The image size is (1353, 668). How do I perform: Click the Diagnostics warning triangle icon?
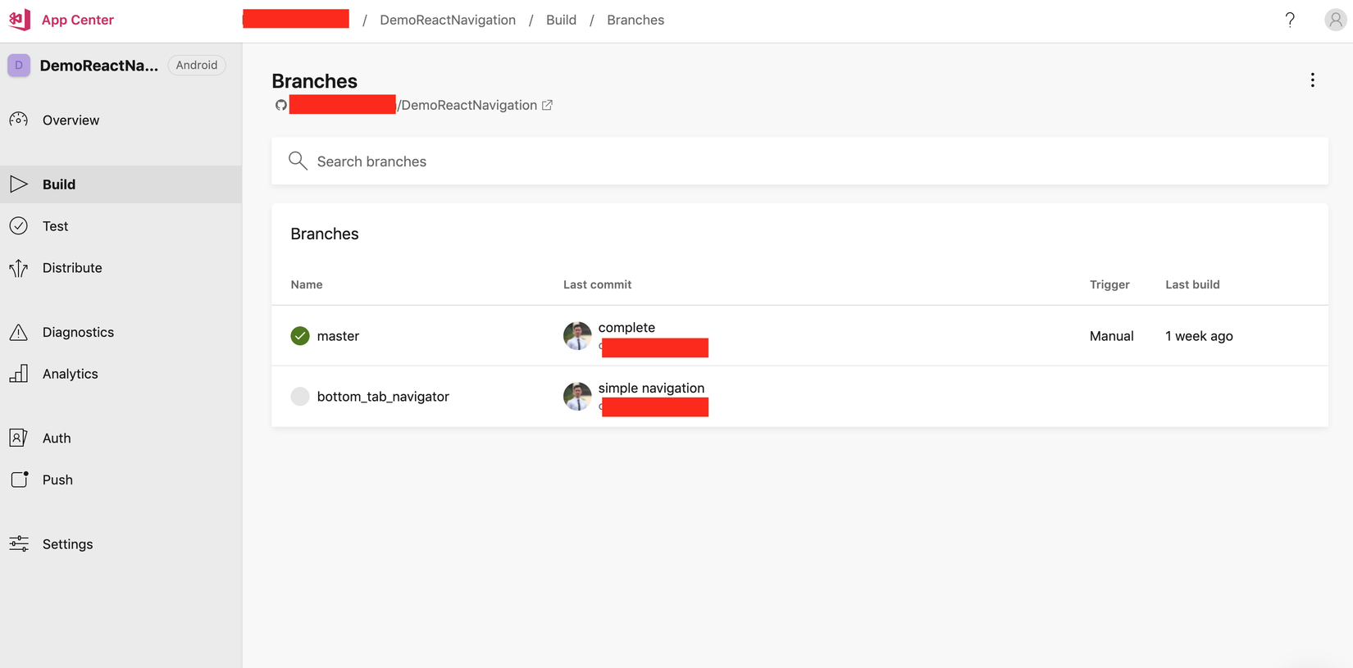click(x=19, y=332)
